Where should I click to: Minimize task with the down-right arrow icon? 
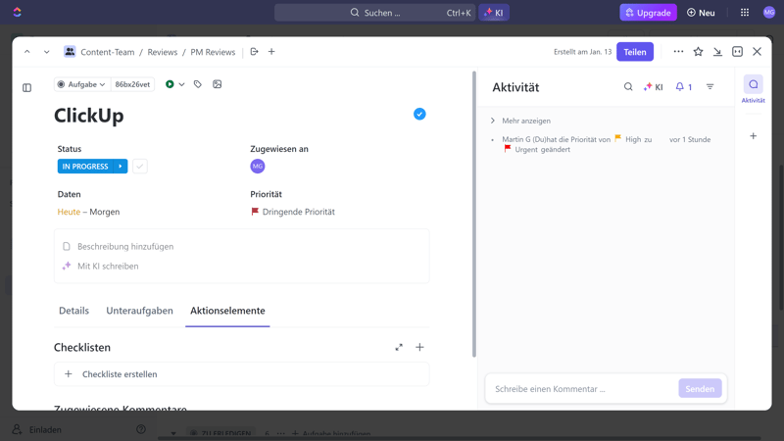[x=717, y=52]
